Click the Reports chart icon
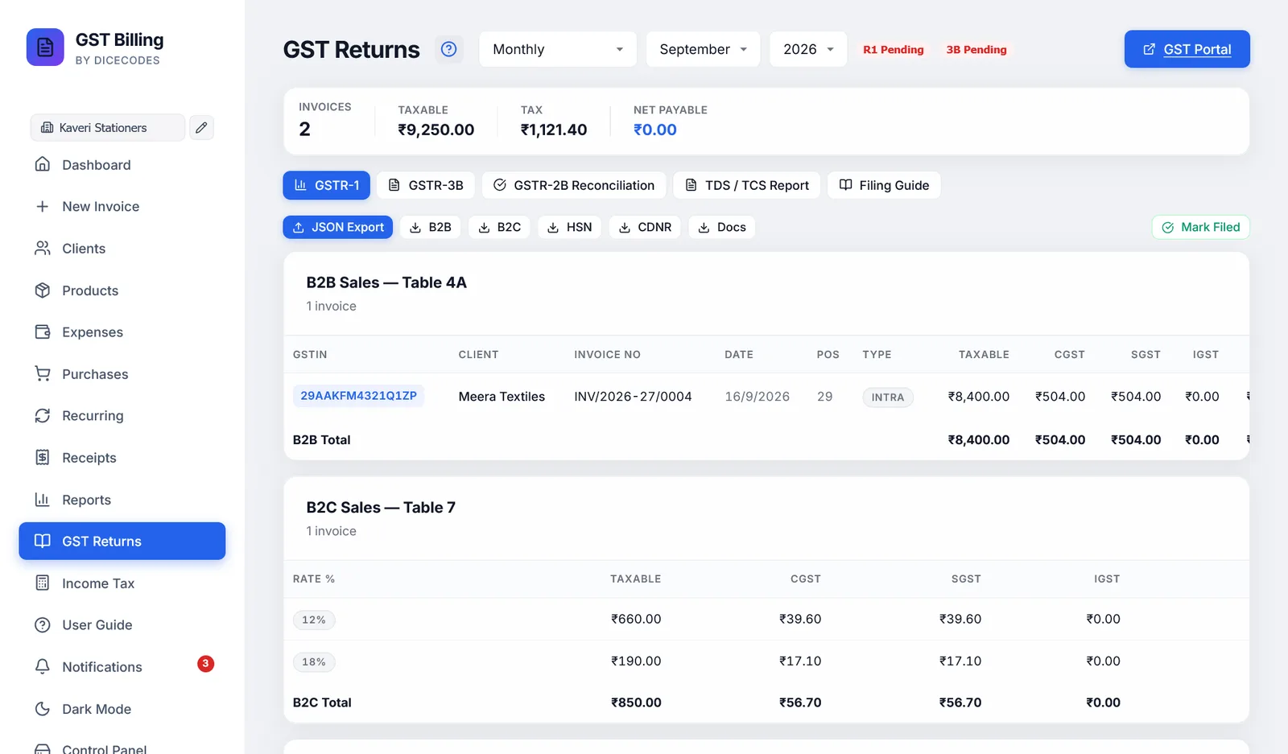1288x754 pixels. click(x=43, y=499)
